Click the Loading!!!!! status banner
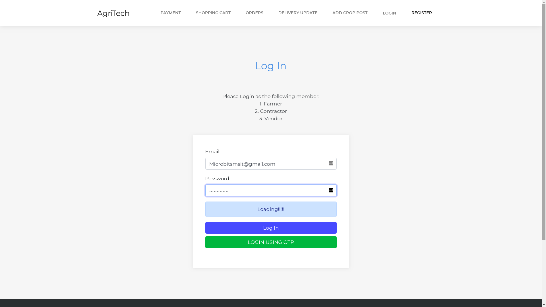The height and width of the screenshot is (307, 546). [271, 209]
